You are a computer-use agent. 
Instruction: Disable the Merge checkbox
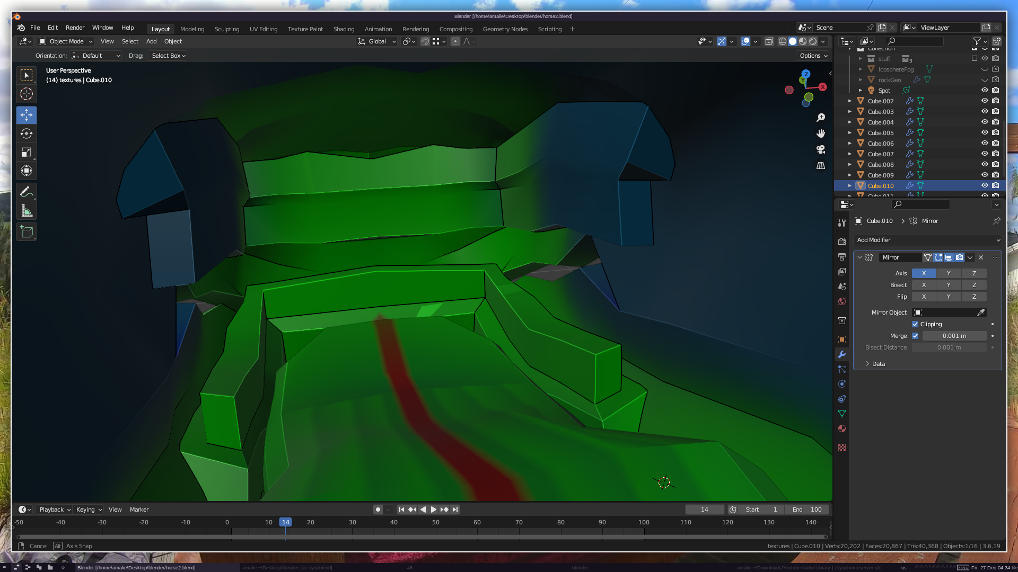tap(915, 336)
